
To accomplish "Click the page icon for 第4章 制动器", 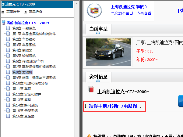I will coord(8,50).
